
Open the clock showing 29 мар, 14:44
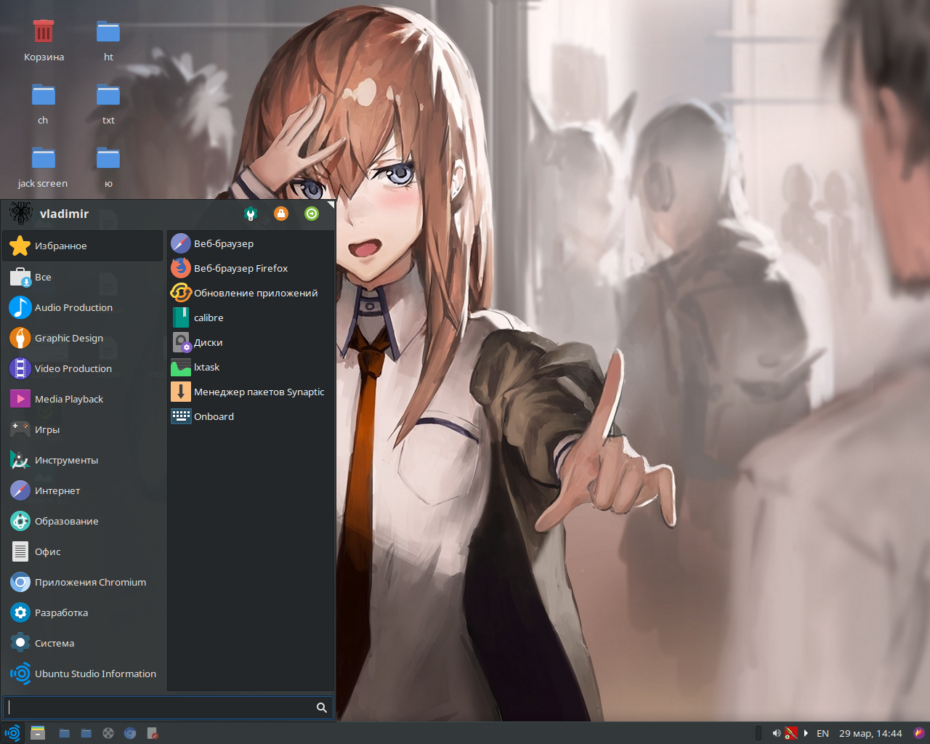(870, 733)
